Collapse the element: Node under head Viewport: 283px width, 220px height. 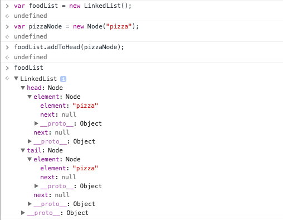click(x=30, y=97)
